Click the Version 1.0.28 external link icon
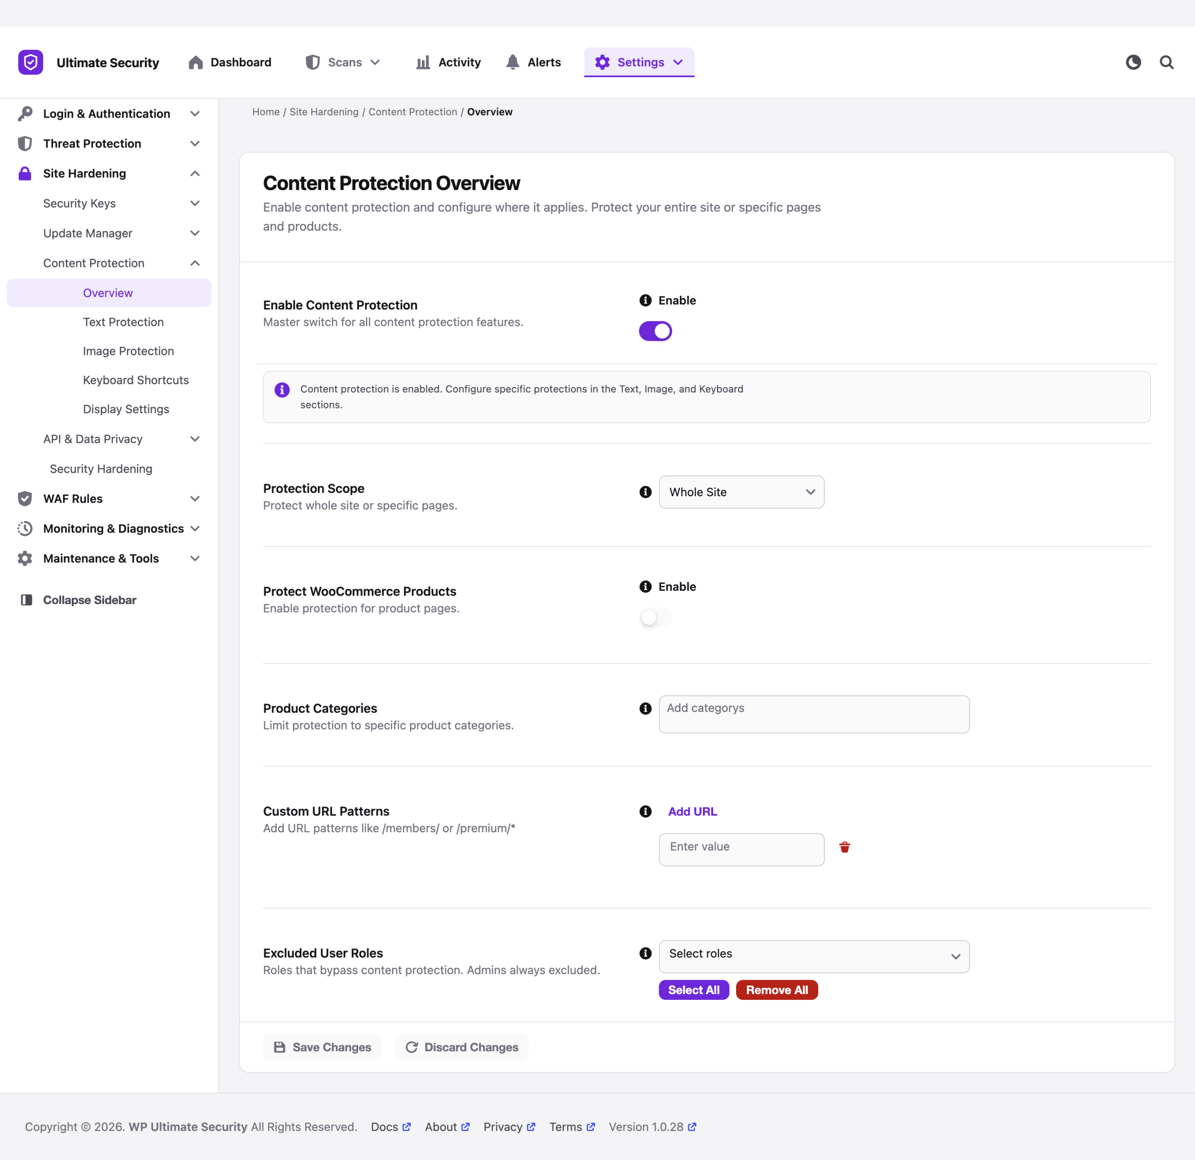This screenshot has height=1160, width=1195. click(692, 1126)
